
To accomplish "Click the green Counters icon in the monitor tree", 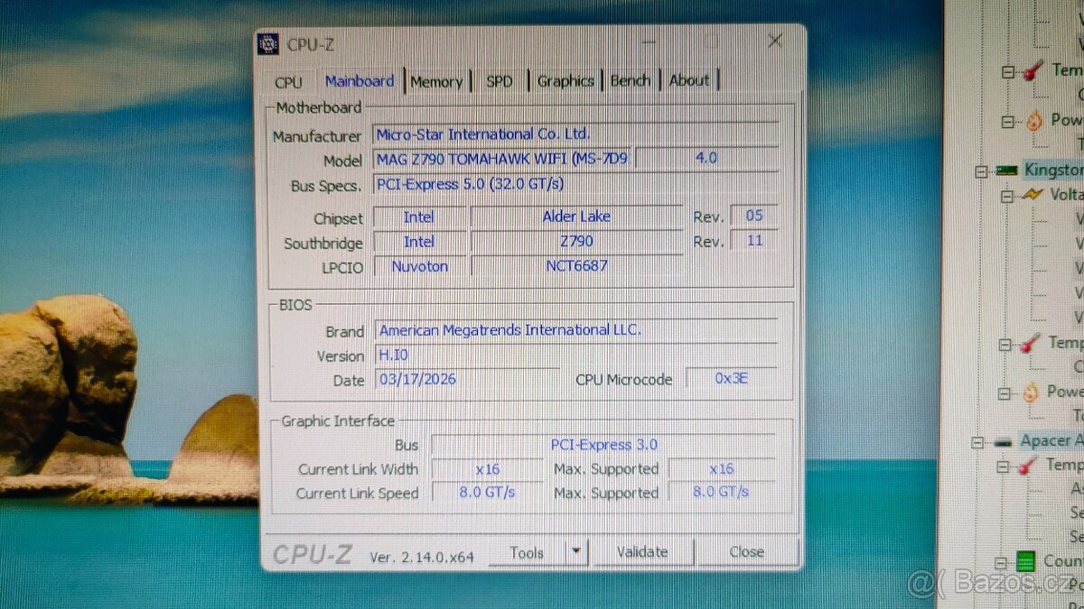I will point(1025,561).
